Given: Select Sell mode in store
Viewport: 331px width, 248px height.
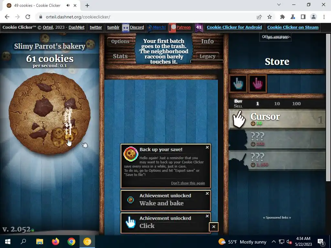Looking at the screenshot, I should point(238,106).
